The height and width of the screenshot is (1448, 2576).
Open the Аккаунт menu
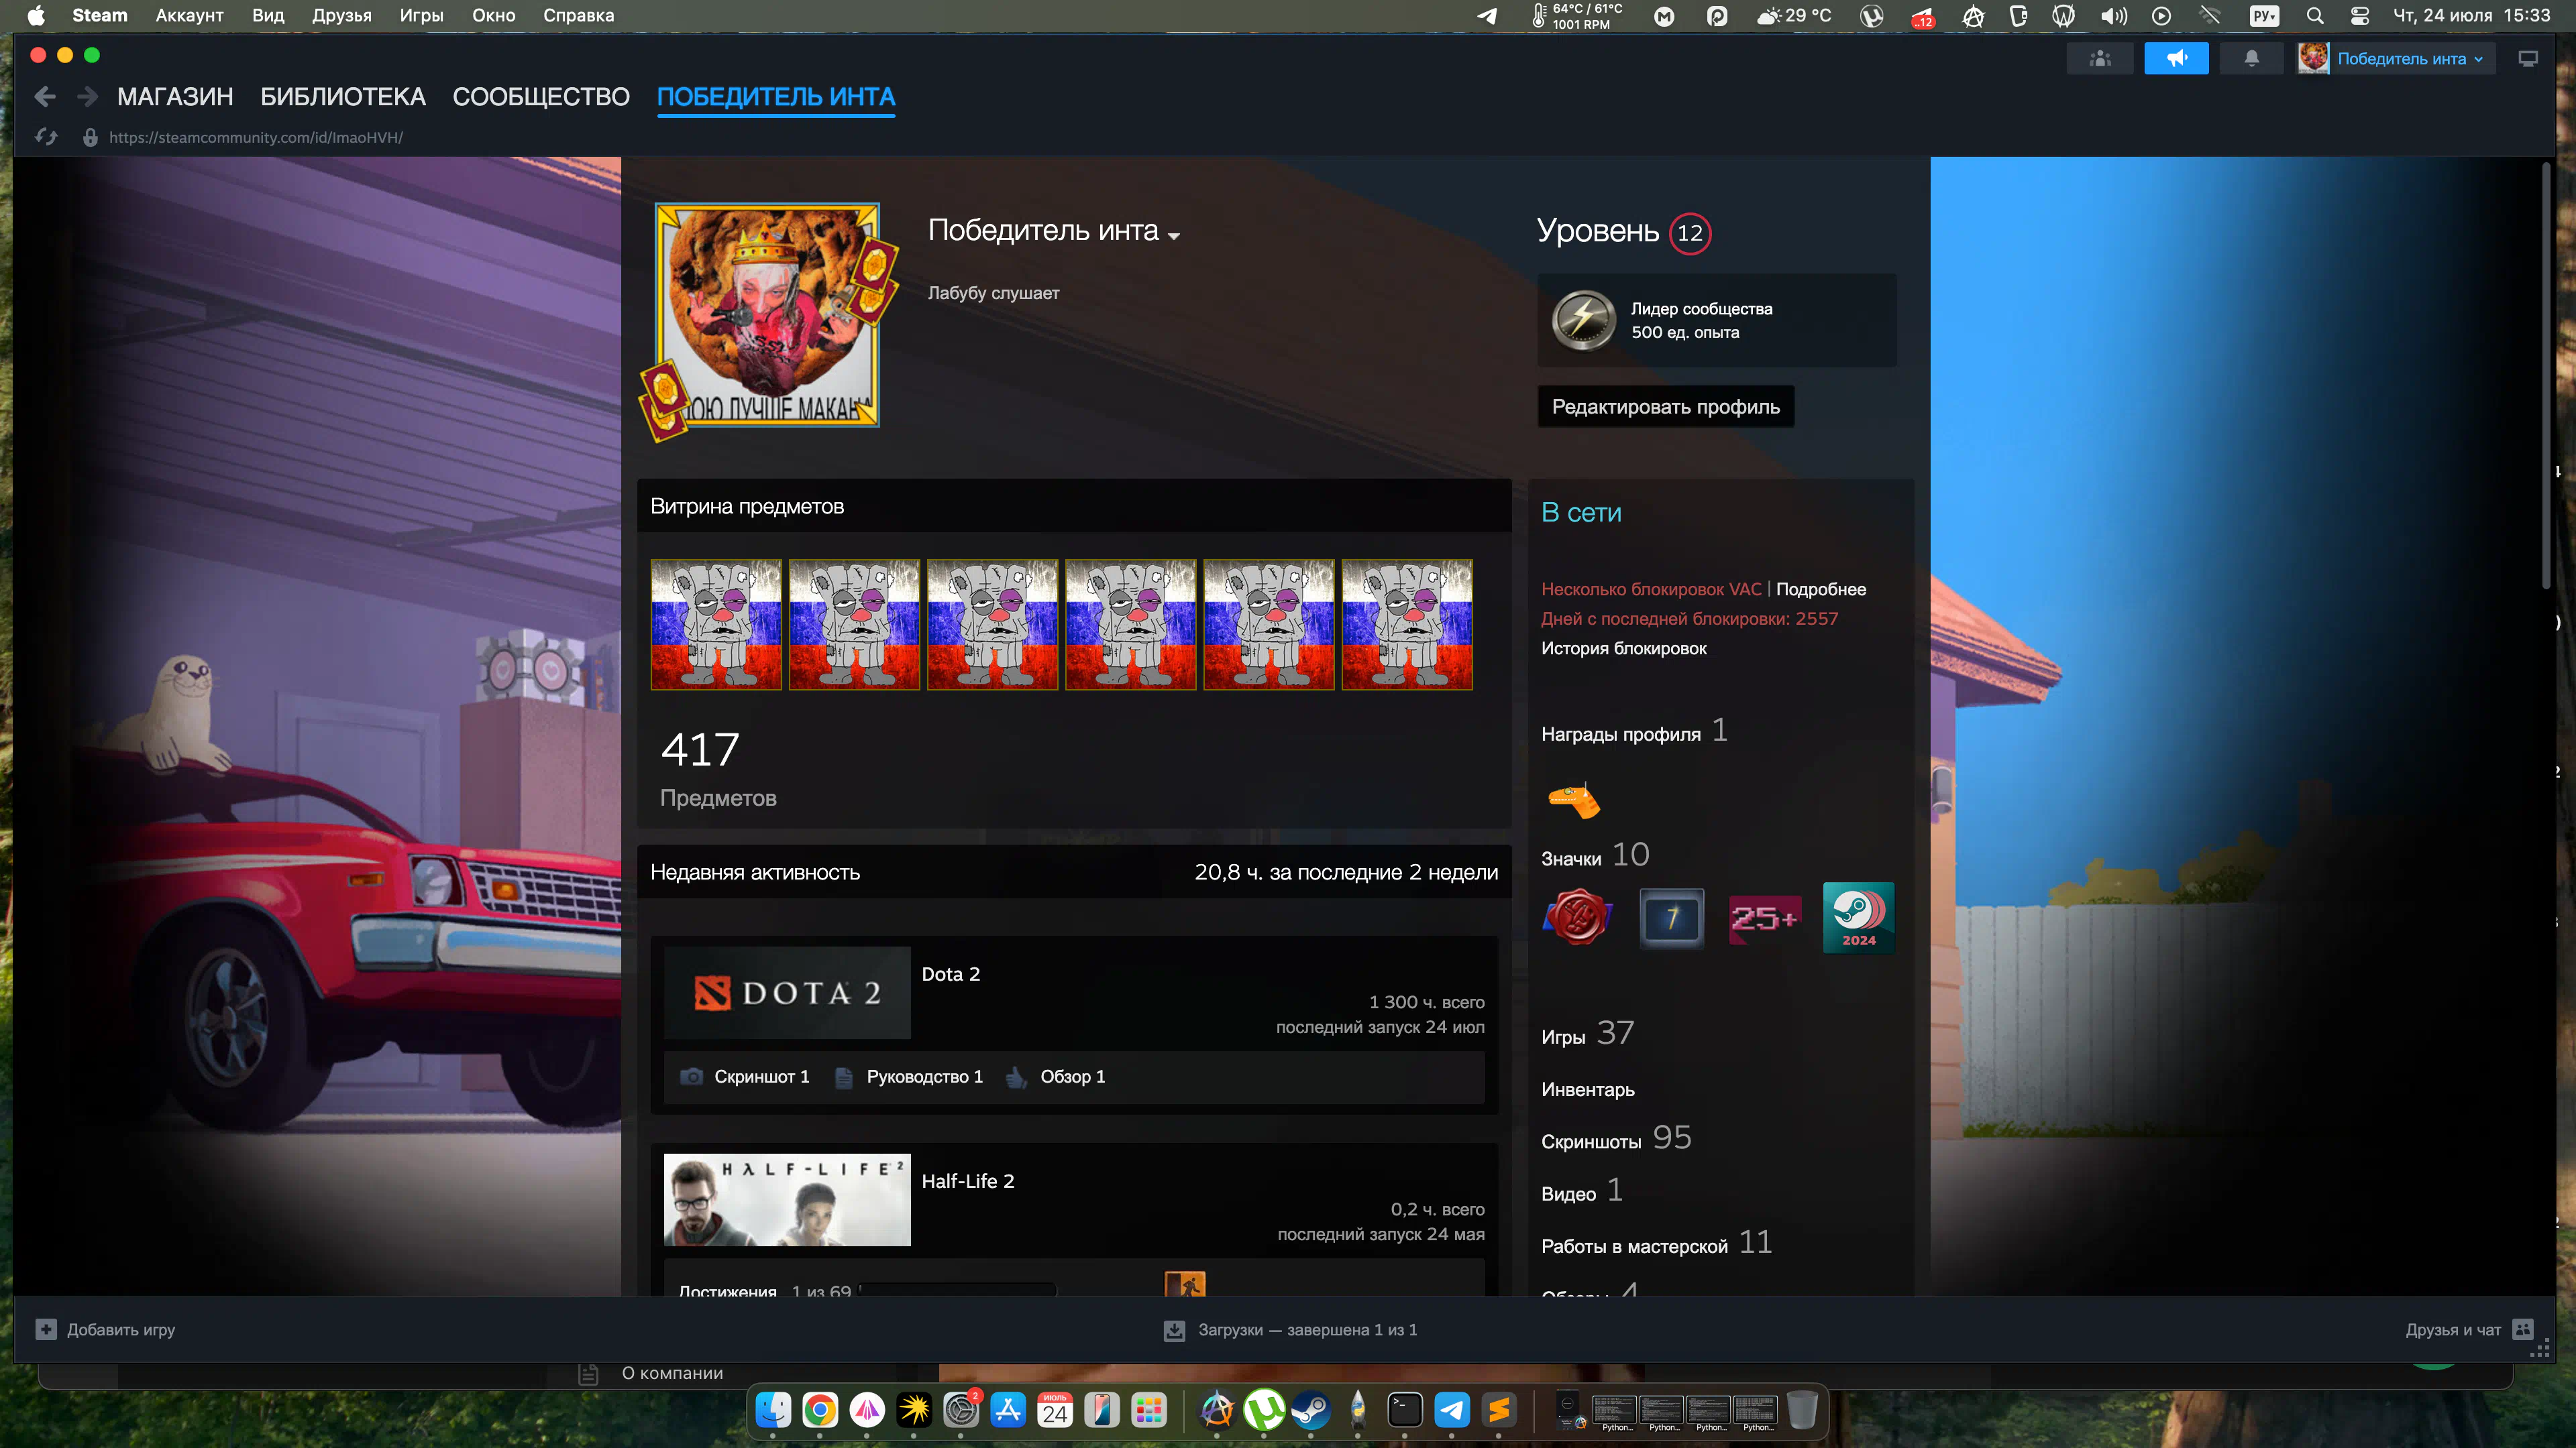189,16
